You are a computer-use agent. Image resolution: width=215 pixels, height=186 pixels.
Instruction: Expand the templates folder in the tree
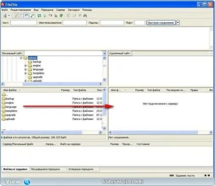(x=25, y=73)
